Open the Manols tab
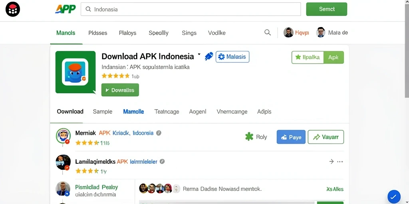The image size is (409, 204). click(x=66, y=33)
